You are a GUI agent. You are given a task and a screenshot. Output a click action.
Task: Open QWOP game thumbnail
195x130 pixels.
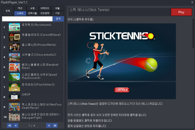pyautogui.click(x=14, y=97)
